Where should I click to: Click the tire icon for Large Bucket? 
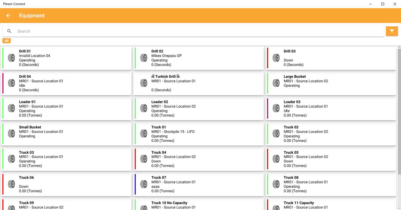point(276,83)
